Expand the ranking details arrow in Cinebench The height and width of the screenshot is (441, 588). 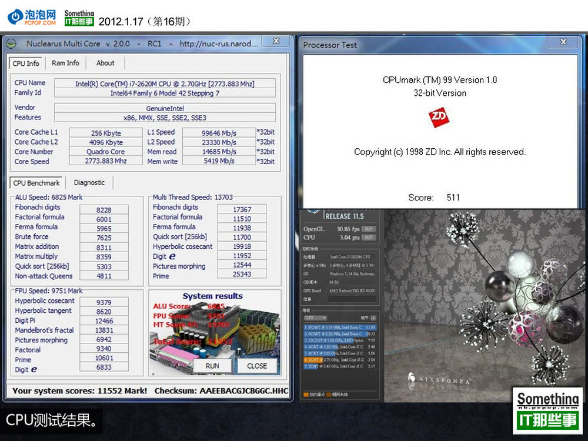[373, 318]
